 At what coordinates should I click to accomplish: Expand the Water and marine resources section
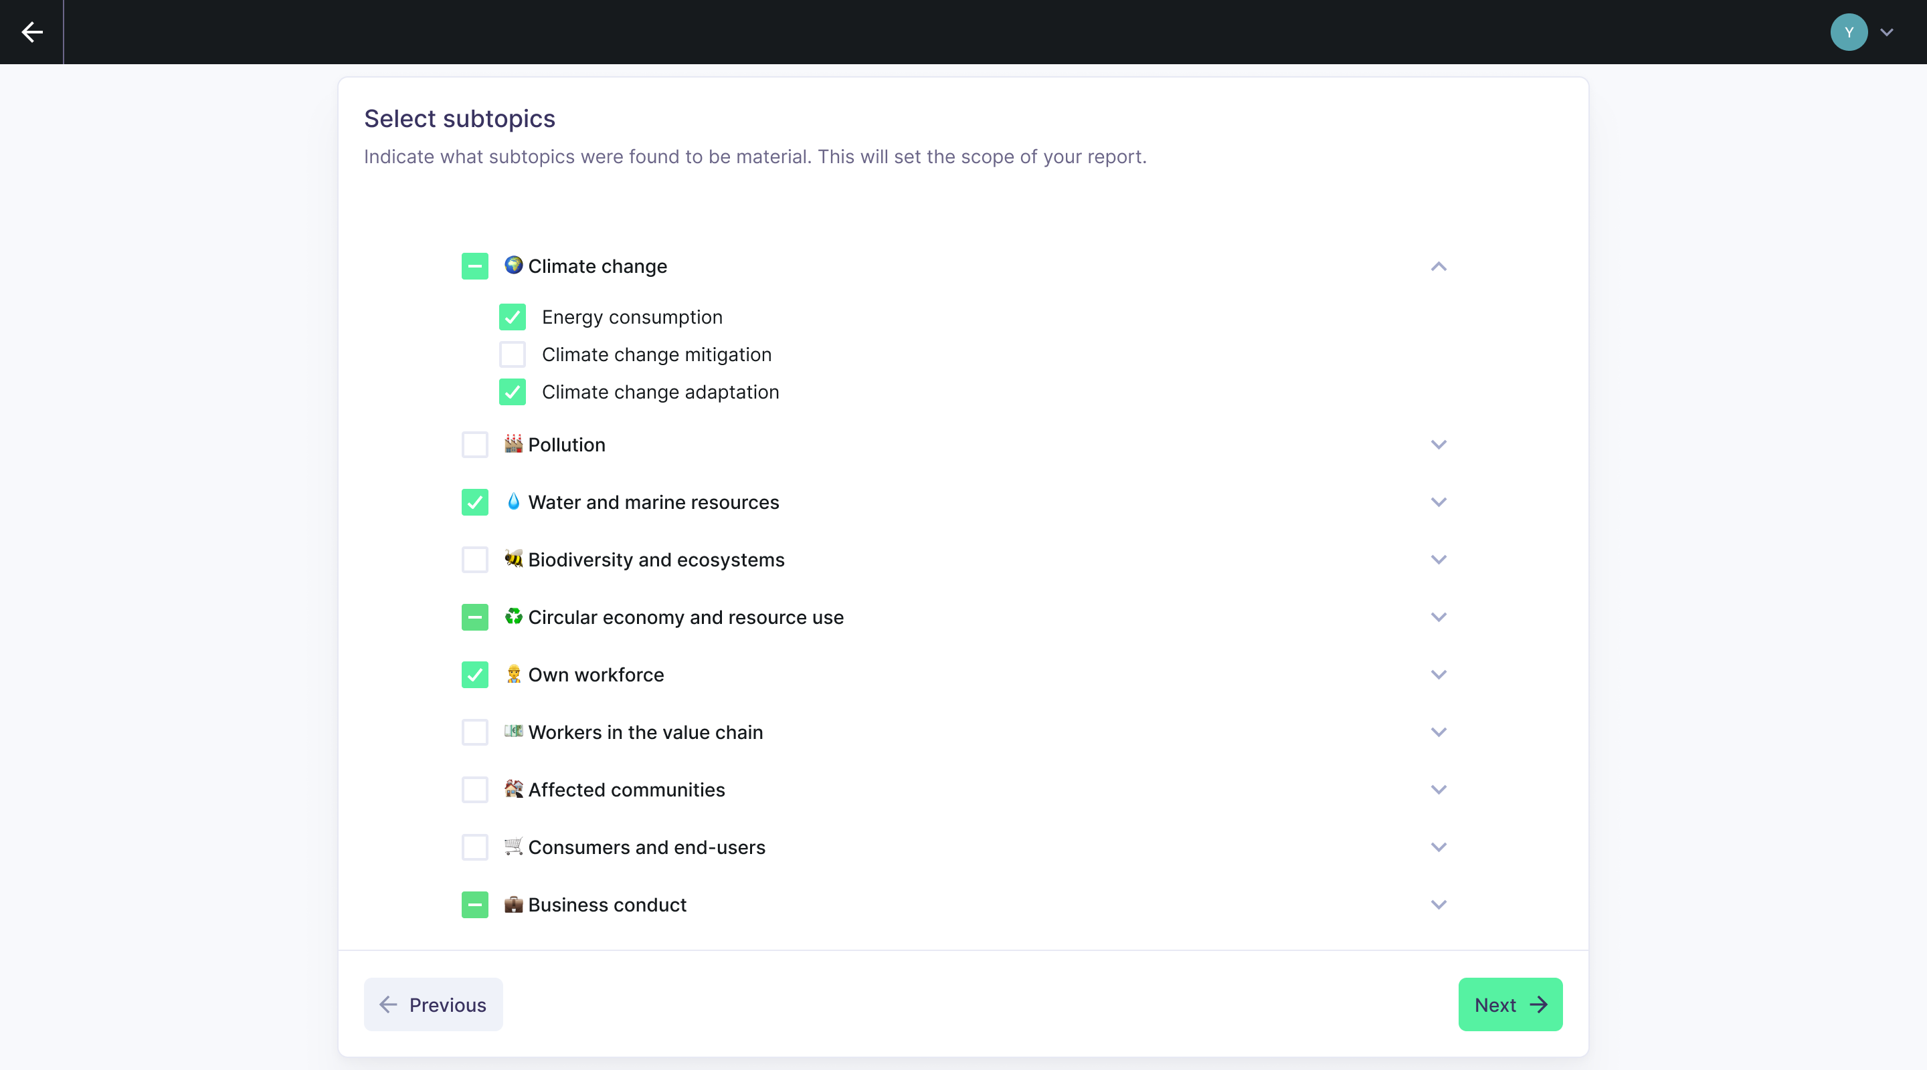coord(1438,502)
